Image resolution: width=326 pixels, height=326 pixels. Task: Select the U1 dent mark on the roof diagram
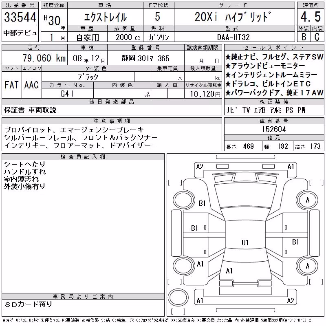[245, 242]
